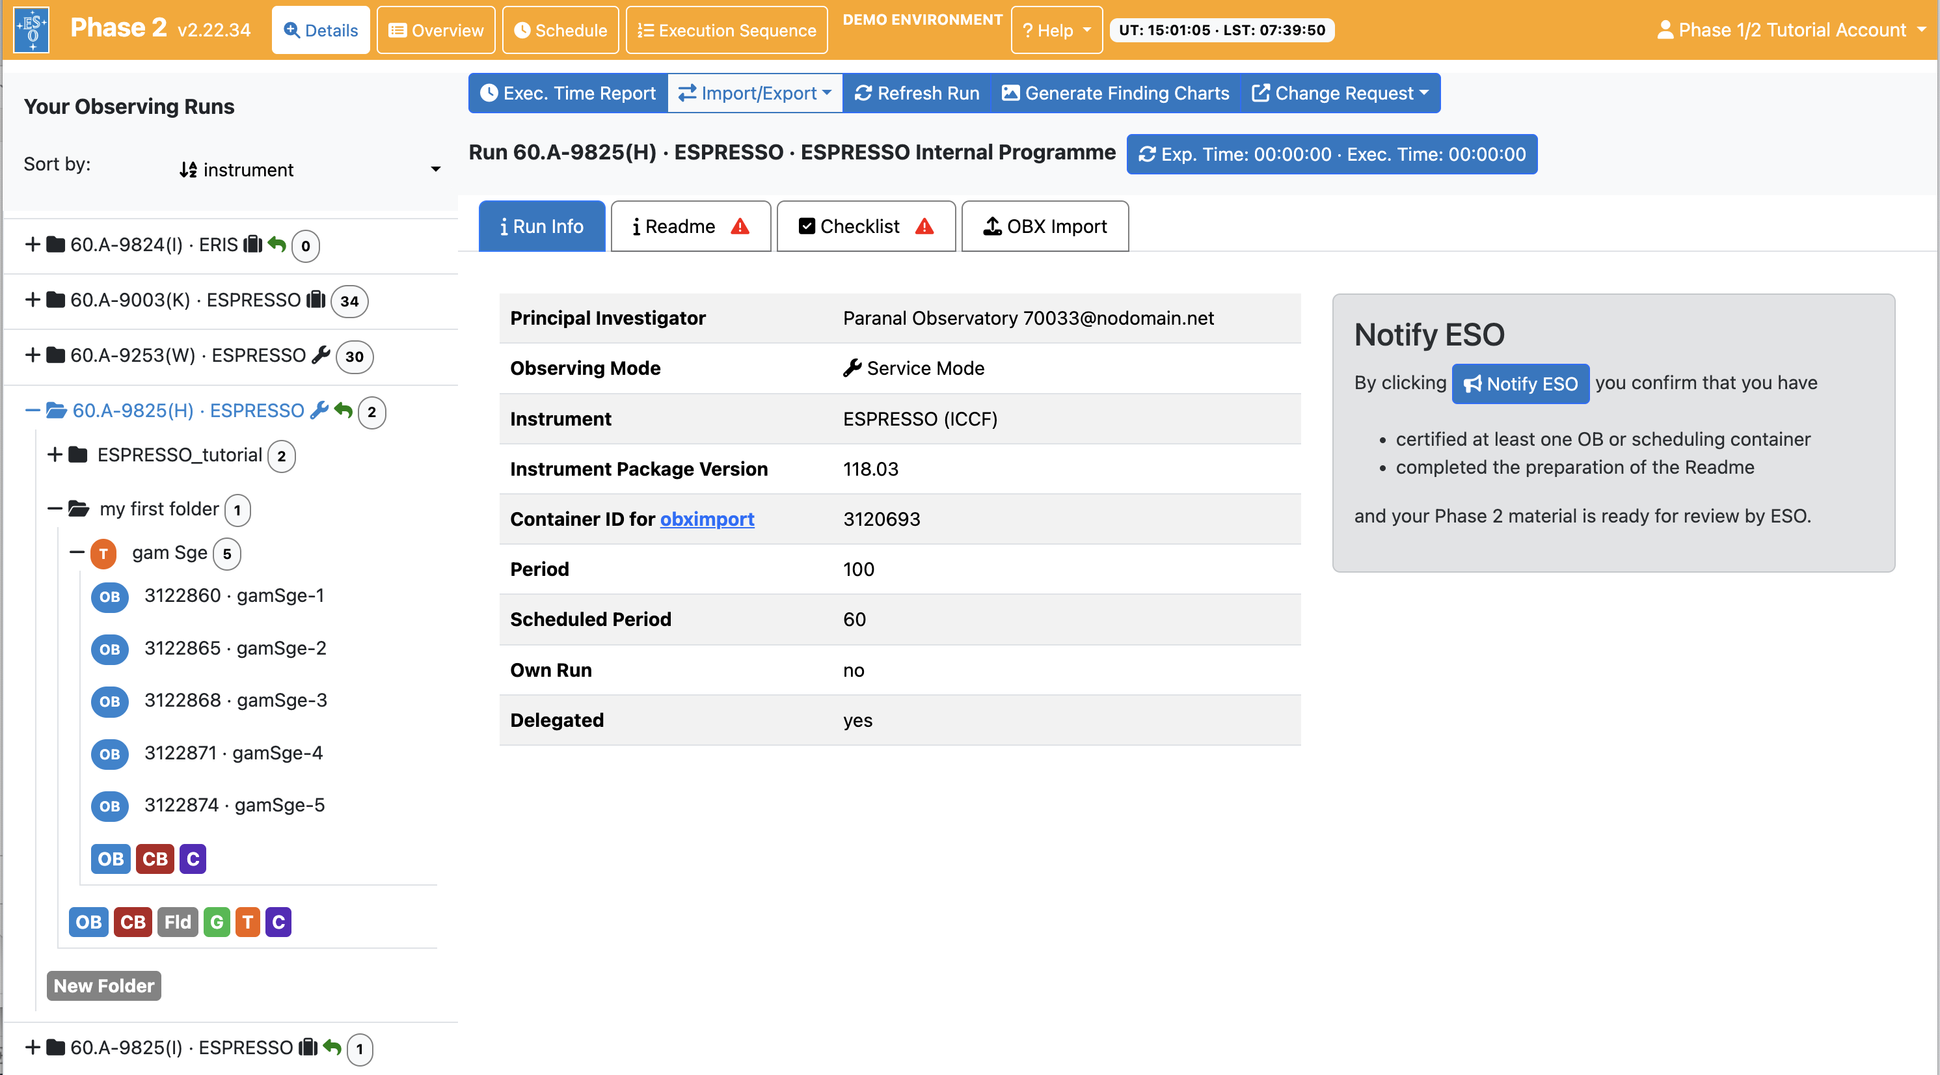1940x1075 pixels.
Task: Click the green delegated arrow on 60.A-9825(H)
Action: point(344,411)
